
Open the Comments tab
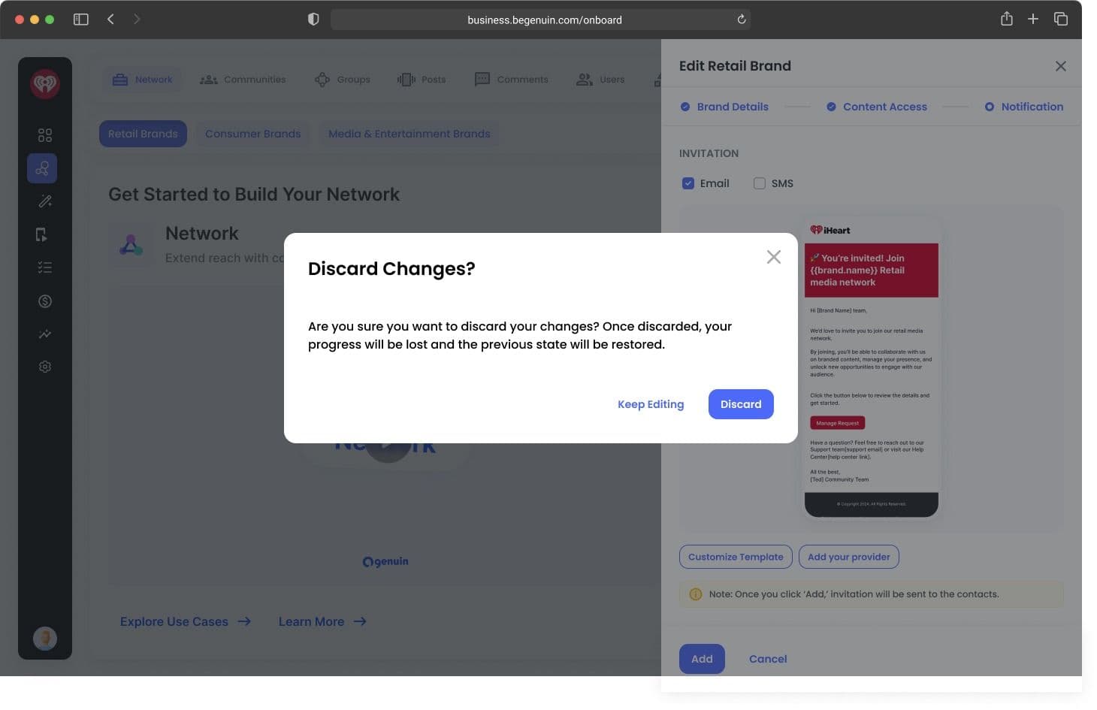(511, 80)
